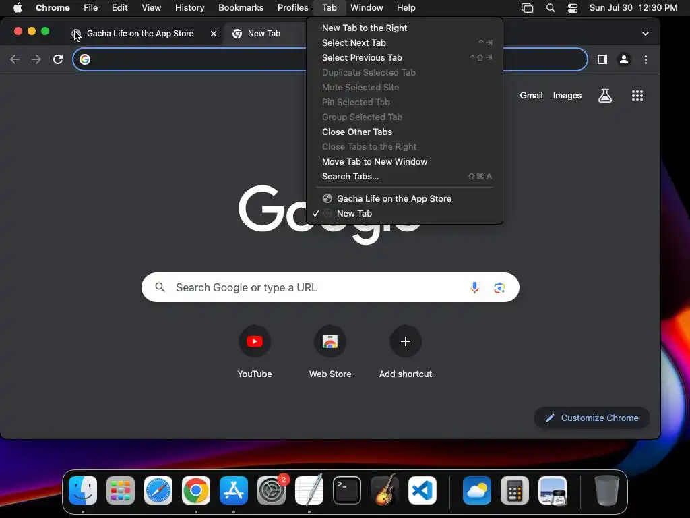690x518 pixels.
Task: Launch Terminal from the Dock
Action: pyautogui.click(x=347, y=490)
